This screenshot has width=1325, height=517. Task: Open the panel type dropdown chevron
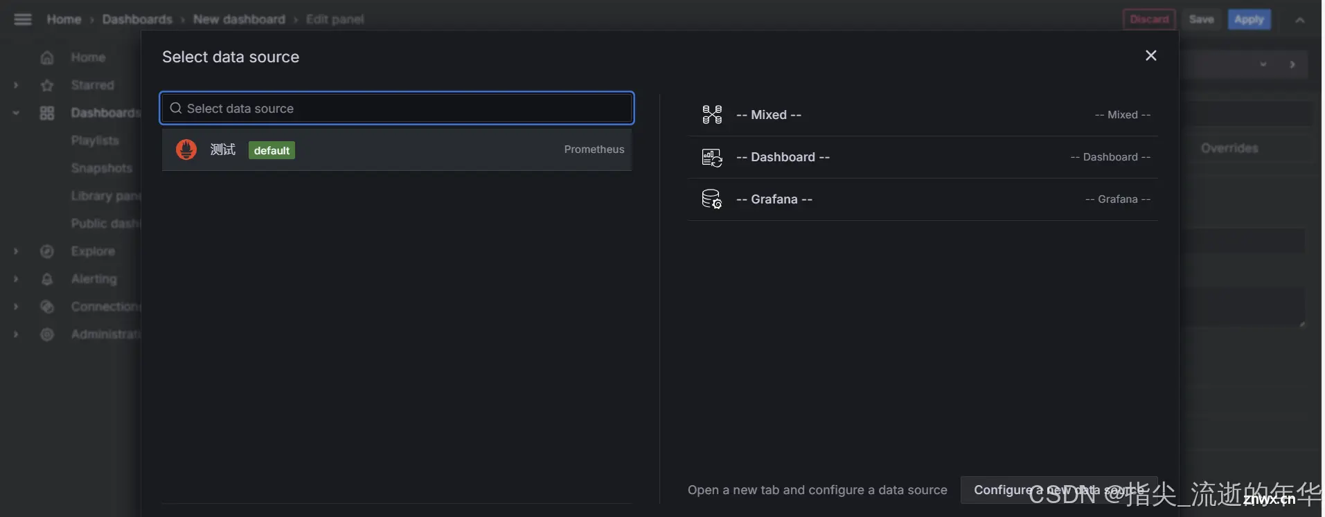pos(1263,64)
